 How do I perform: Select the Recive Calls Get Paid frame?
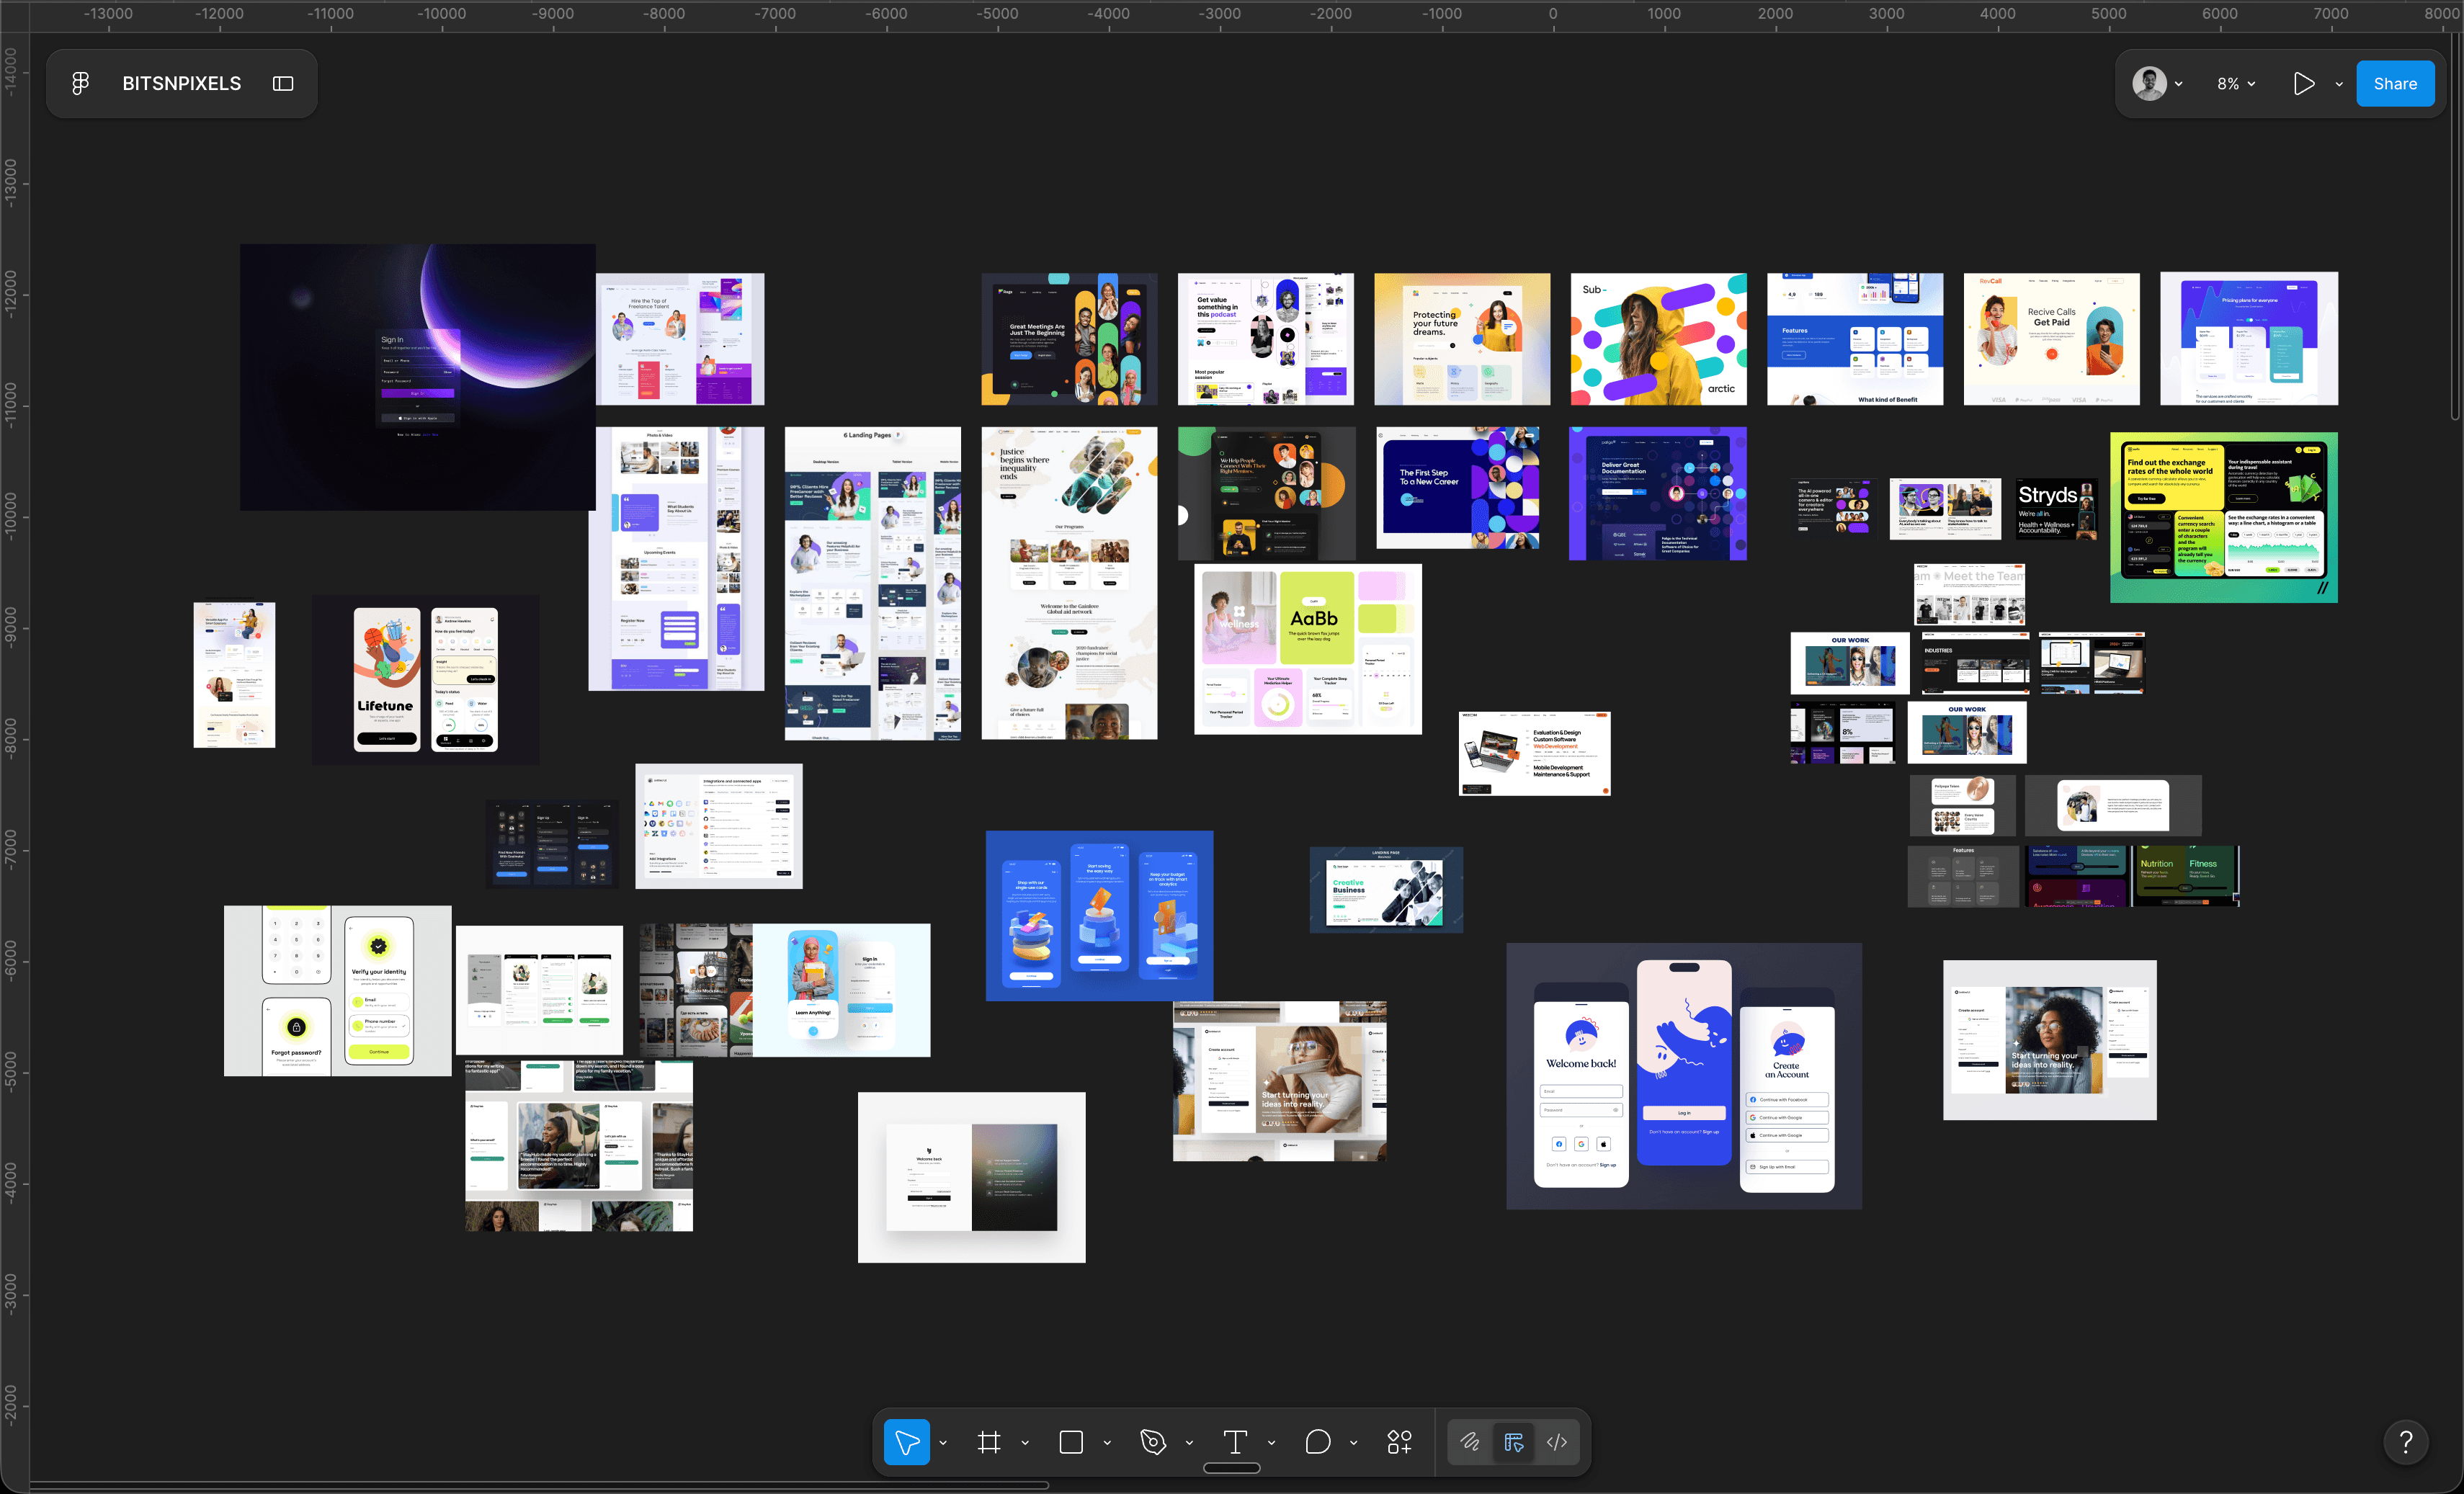2052,339
